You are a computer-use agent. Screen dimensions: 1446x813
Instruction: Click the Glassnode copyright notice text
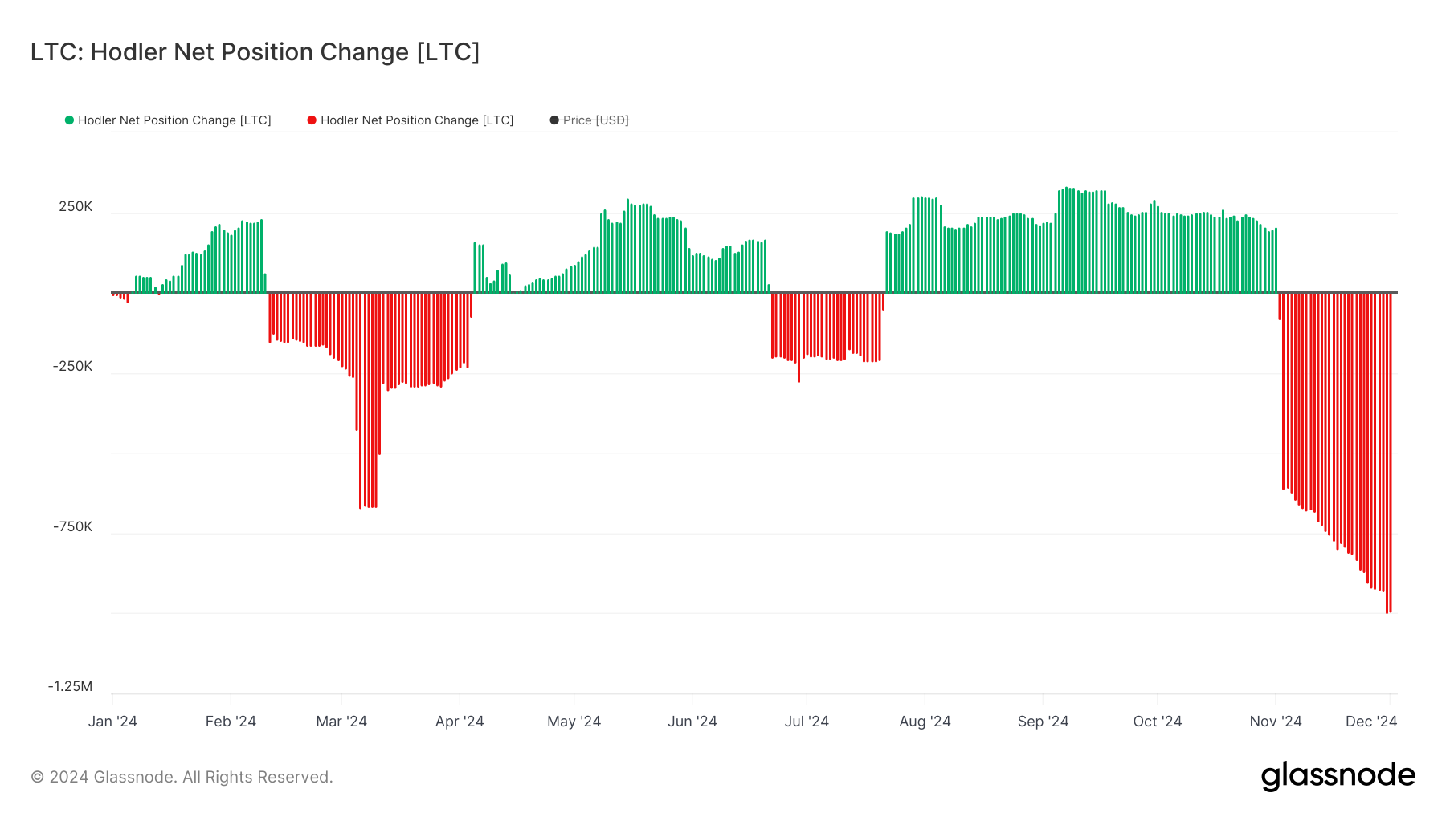pyautogui.click(x=182, y=777)
